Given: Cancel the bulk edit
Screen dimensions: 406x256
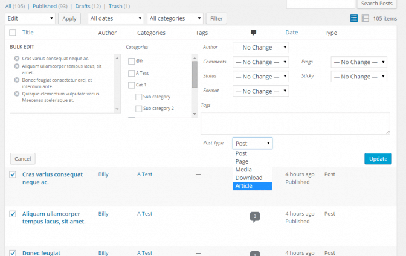Looking at the screenshot, I should click(23, 159).
